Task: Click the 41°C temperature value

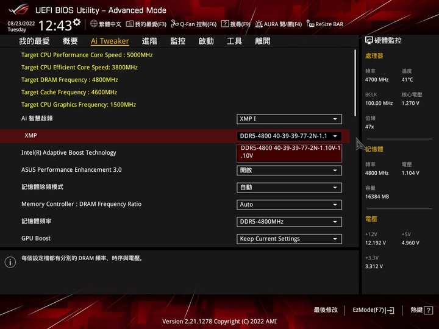Action: [407, 80]
